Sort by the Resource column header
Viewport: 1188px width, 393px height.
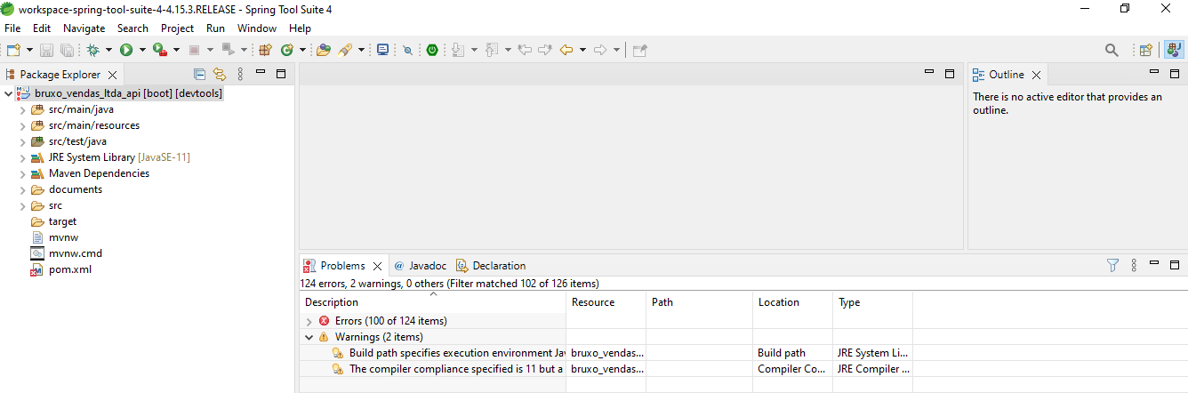tap(606, 302)
